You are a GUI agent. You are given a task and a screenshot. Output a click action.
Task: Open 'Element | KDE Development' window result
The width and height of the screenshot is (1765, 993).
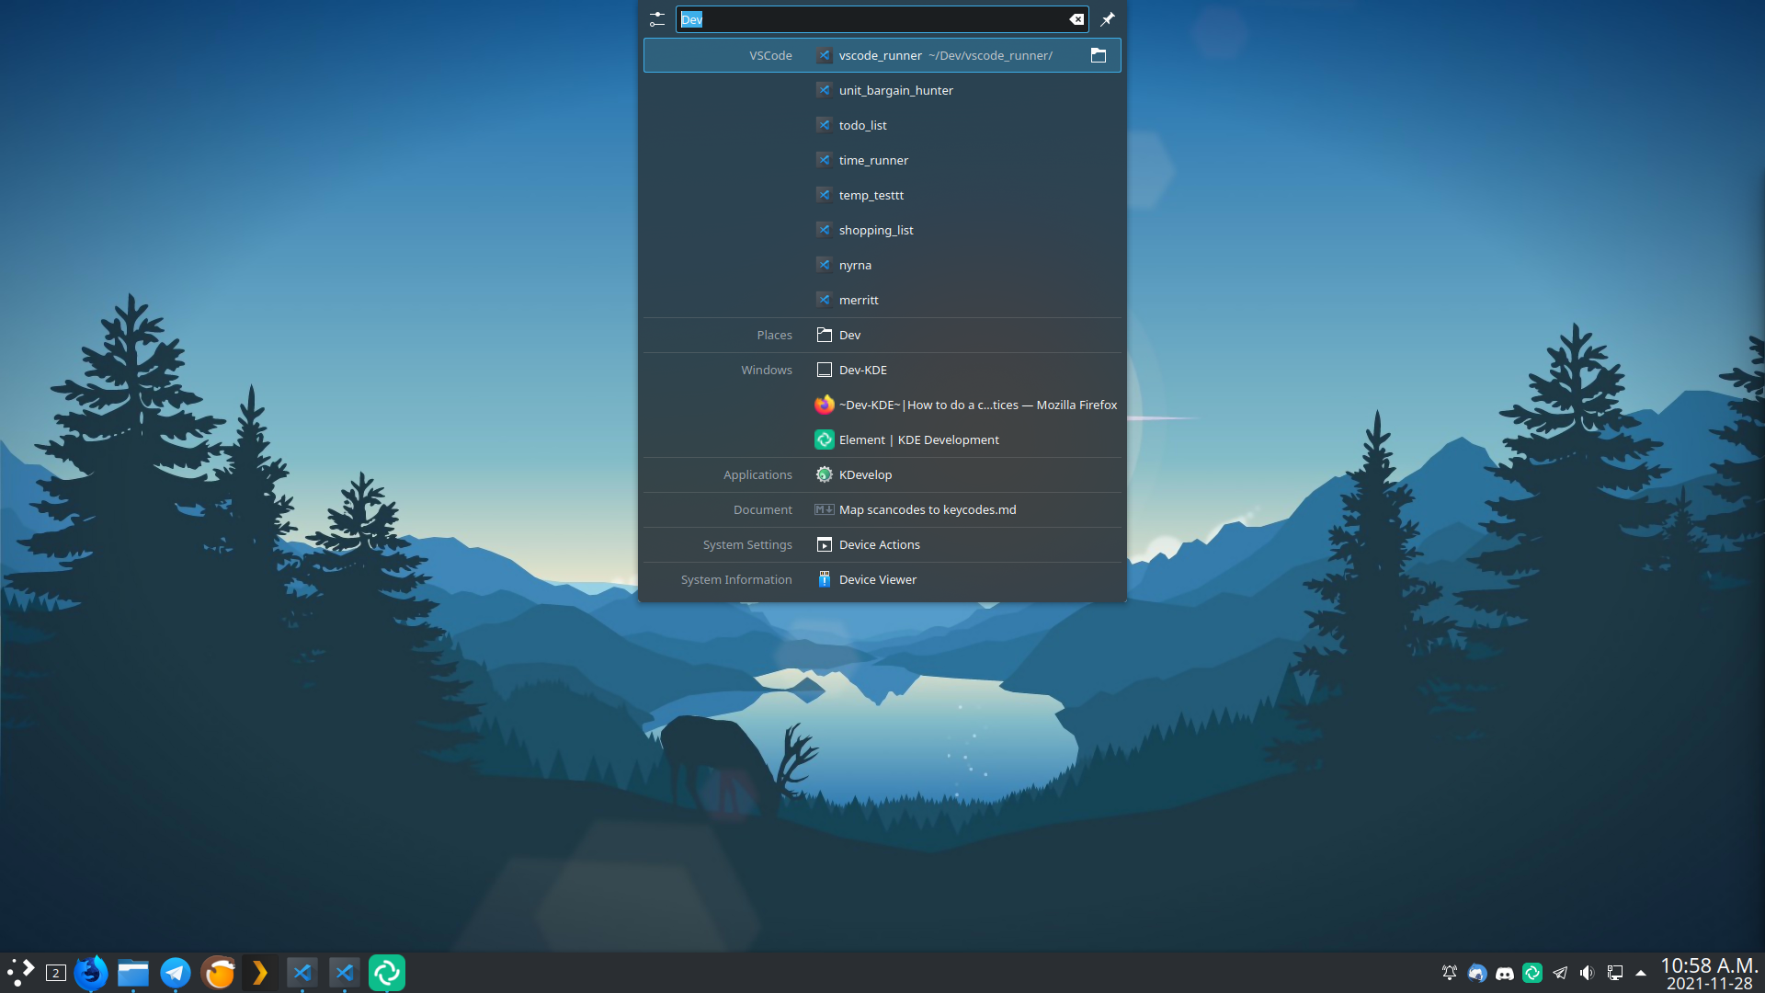pyautogui.click(x=918, y=439)
